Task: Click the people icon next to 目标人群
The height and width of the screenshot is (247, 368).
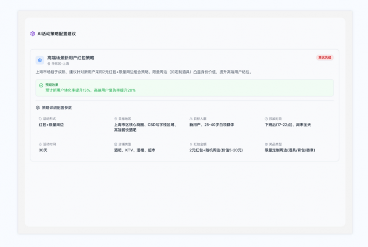Action: pyautogui.click(x=191, y=119)
